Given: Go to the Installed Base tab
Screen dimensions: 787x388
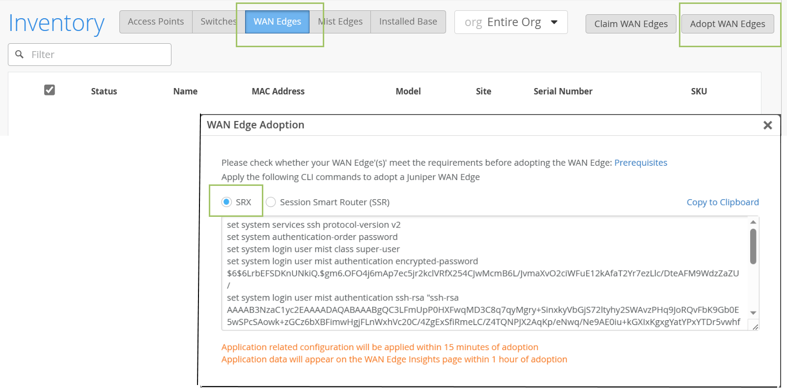Looking at the screenshot, I should coord(408,22).
